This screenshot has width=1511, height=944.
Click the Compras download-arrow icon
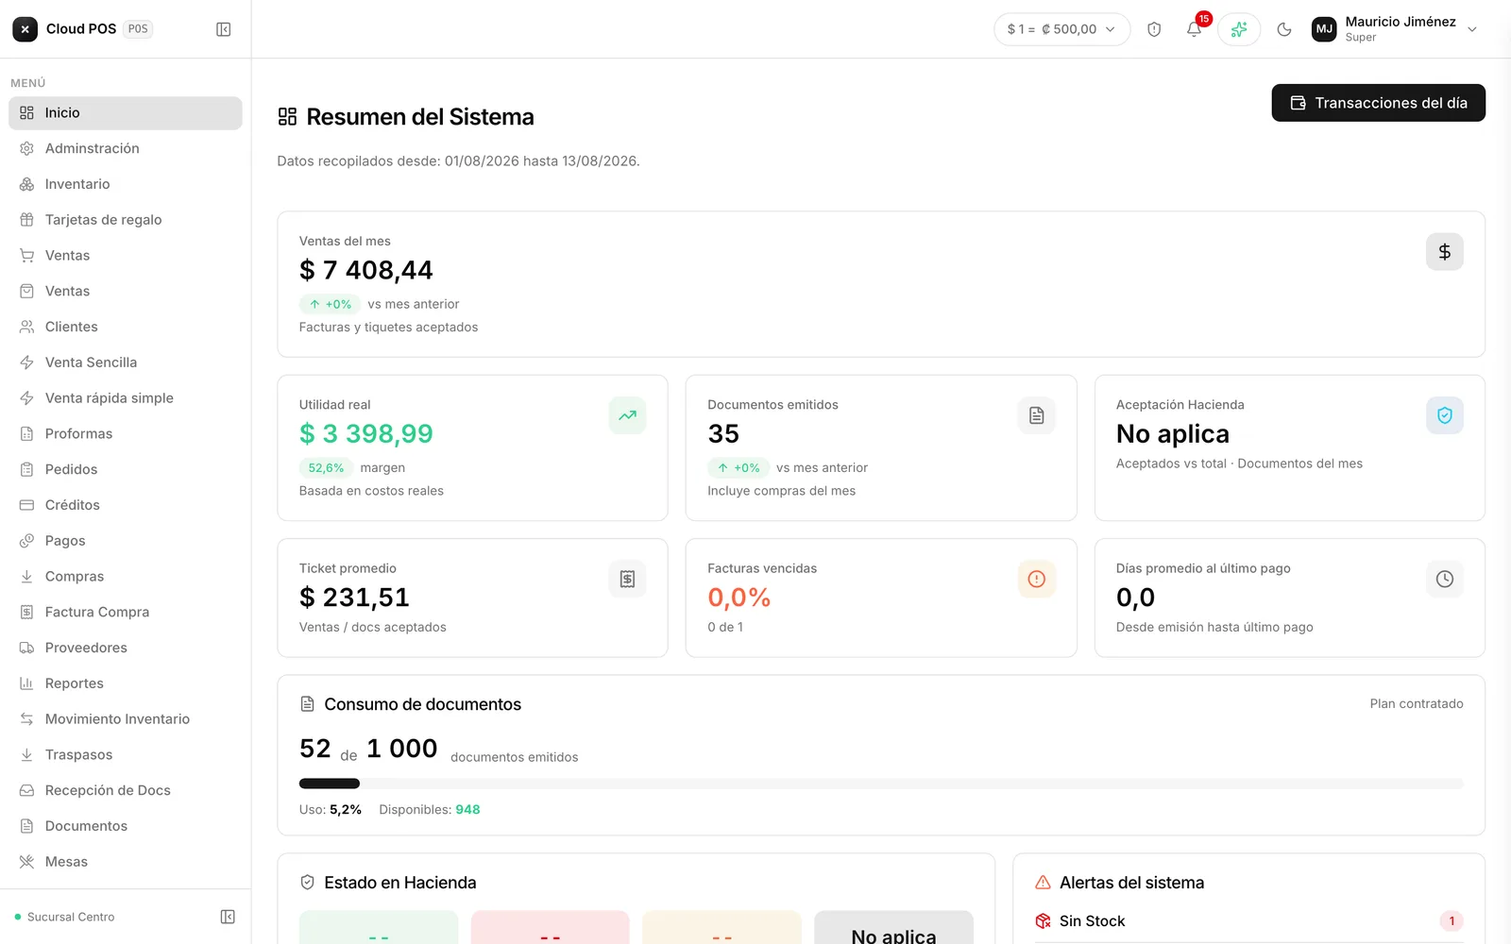[26, 577]
